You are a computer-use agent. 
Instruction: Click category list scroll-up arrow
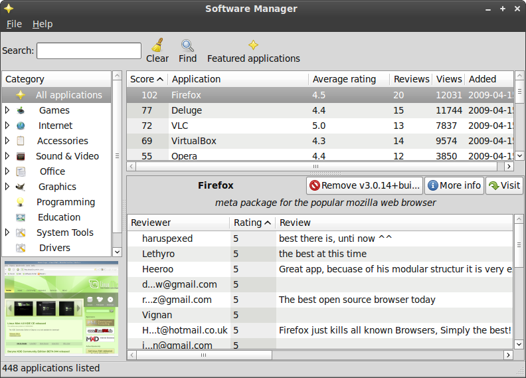(117, 76)
